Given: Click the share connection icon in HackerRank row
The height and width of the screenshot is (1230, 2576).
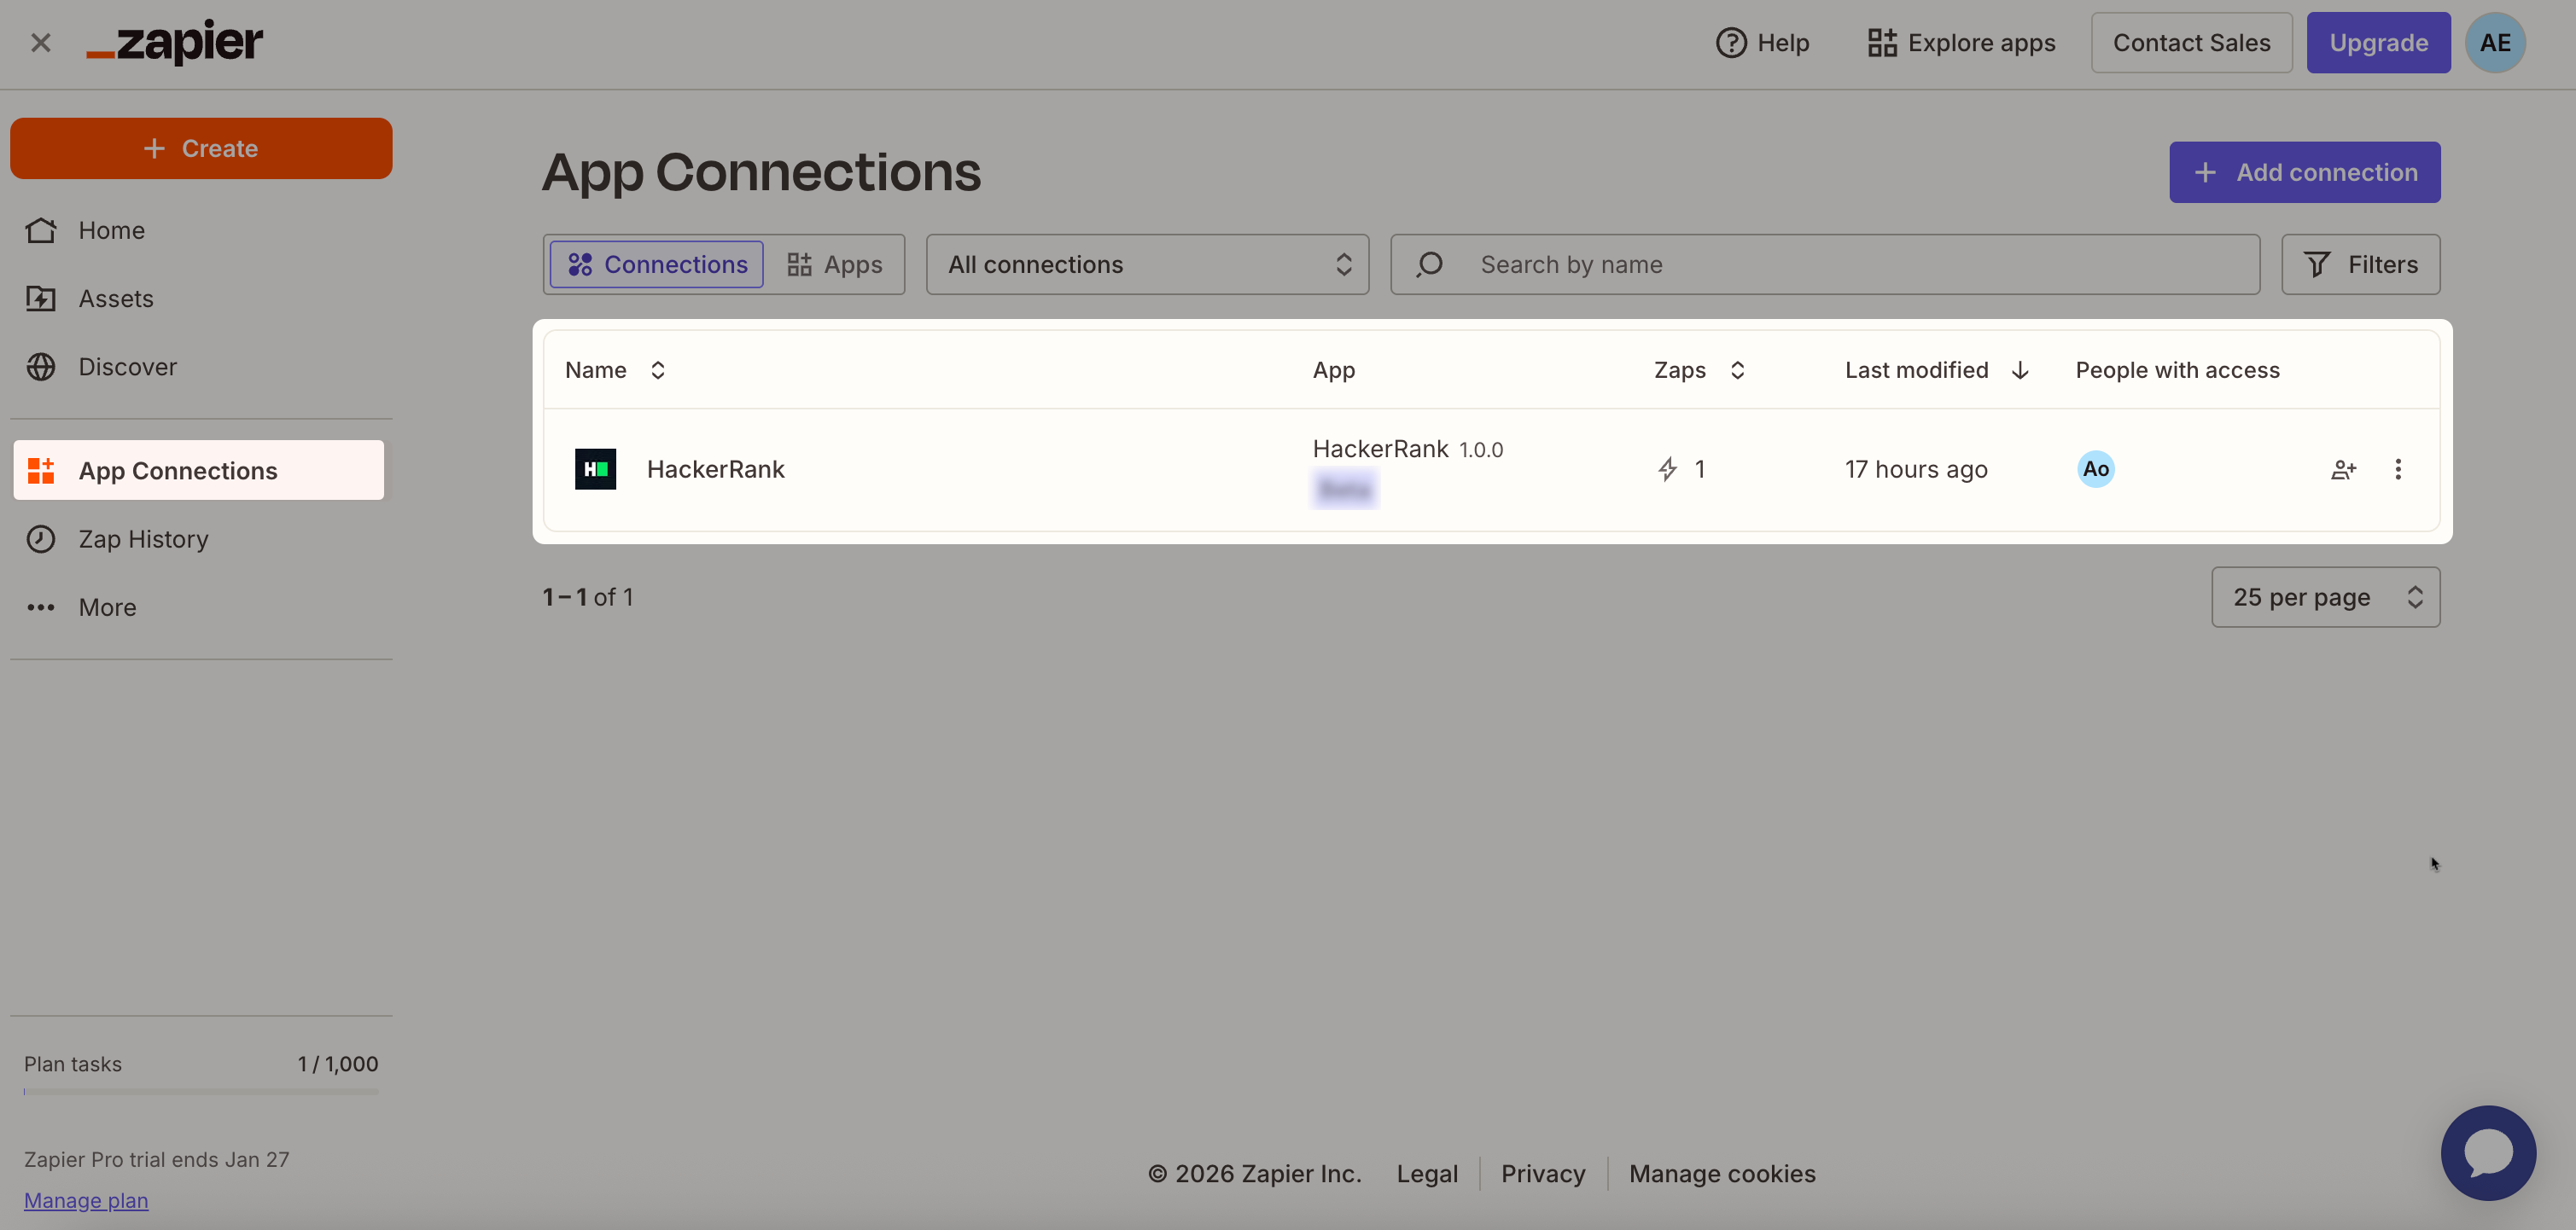Looking at the screenshot, I should coord(2343,468).
